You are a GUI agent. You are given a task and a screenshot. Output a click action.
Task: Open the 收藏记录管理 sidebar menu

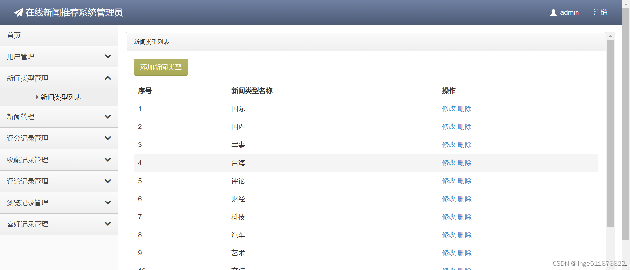point(59,160)
